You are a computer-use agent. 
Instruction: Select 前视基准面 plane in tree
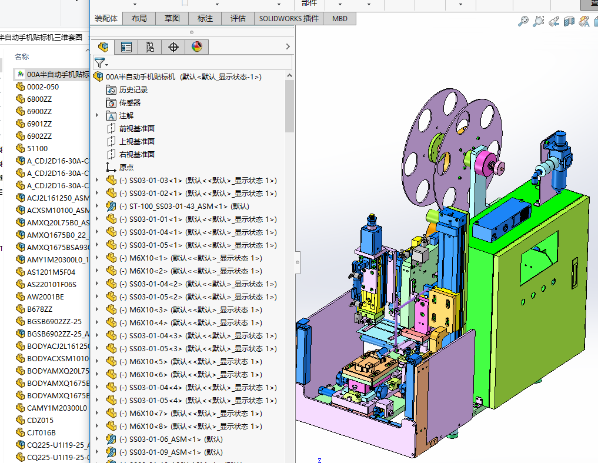pos(136,129)
